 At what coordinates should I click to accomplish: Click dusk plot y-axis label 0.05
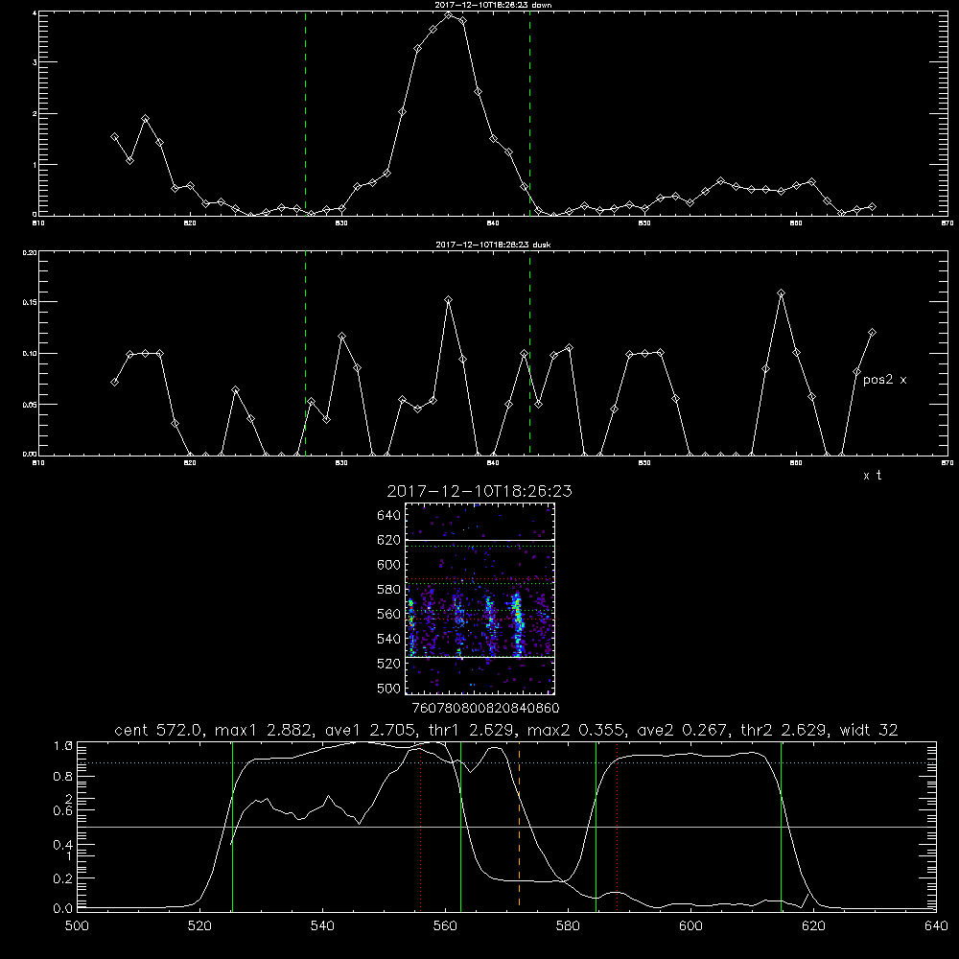click(x=30, y=405)
